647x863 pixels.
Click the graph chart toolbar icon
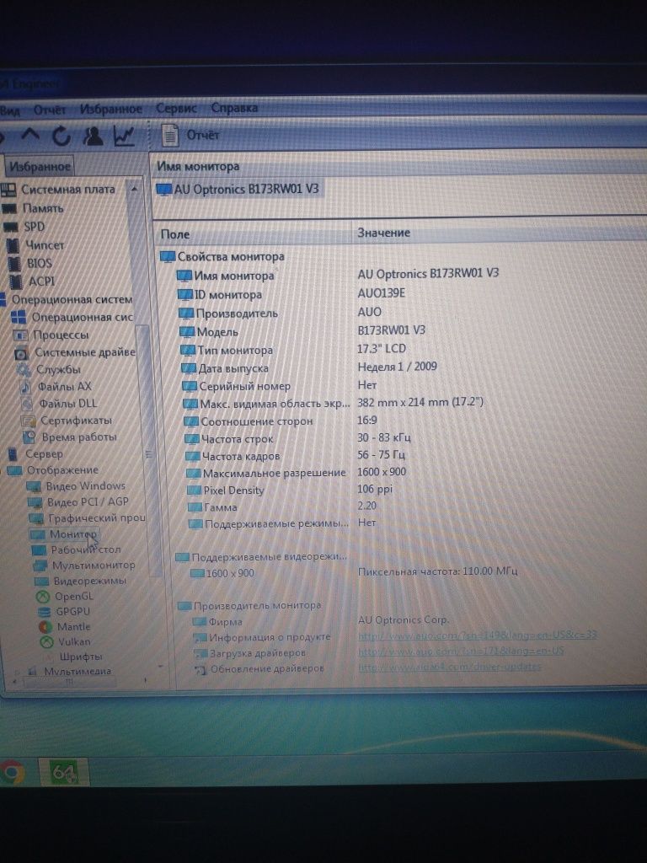[124, 136]
